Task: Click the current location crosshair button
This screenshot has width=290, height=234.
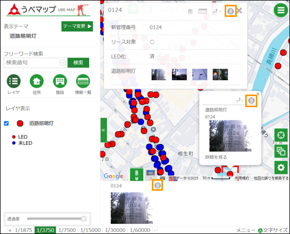Action: pyautogui.click(x=281, y=135)
